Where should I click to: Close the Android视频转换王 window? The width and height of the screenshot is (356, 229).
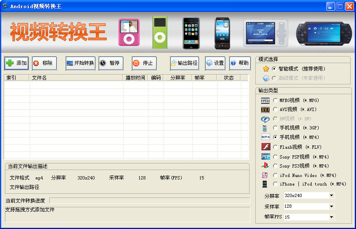(350, 6)
